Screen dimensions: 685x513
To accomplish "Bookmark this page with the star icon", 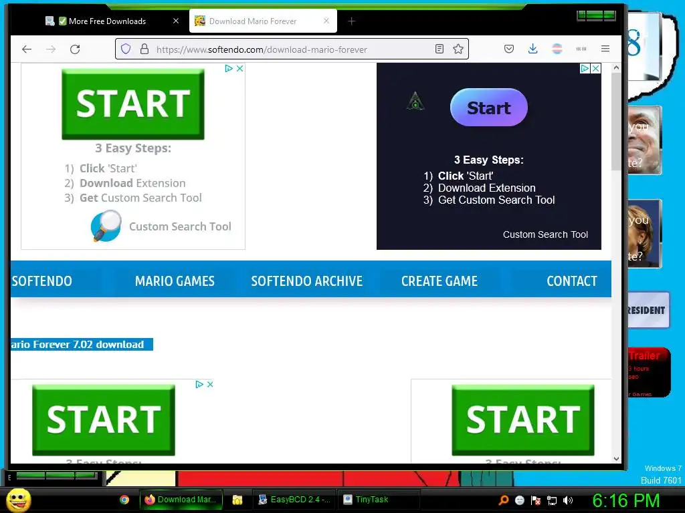I will click(x=458, y=49).
